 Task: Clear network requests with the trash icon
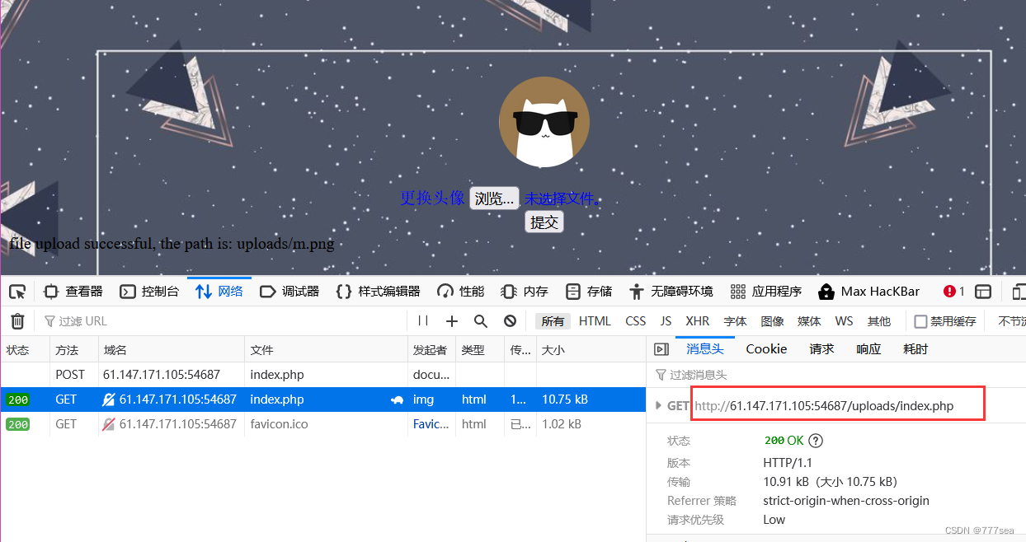click(17, 320)
